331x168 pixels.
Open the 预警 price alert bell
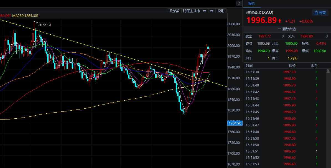click(x=320, y=13)
